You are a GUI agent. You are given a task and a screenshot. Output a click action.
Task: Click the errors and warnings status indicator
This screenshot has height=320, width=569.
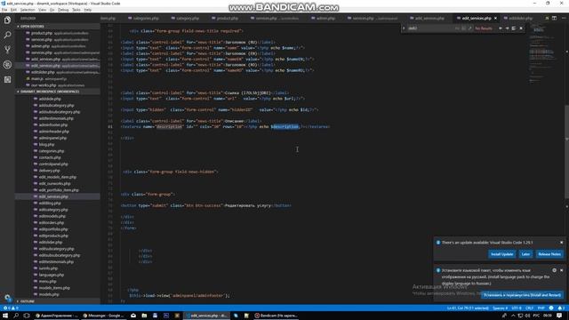(11, 308)
